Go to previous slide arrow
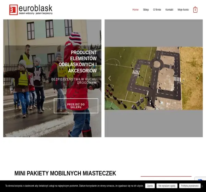Screen dimensions: 206x192 pos(110,78)
